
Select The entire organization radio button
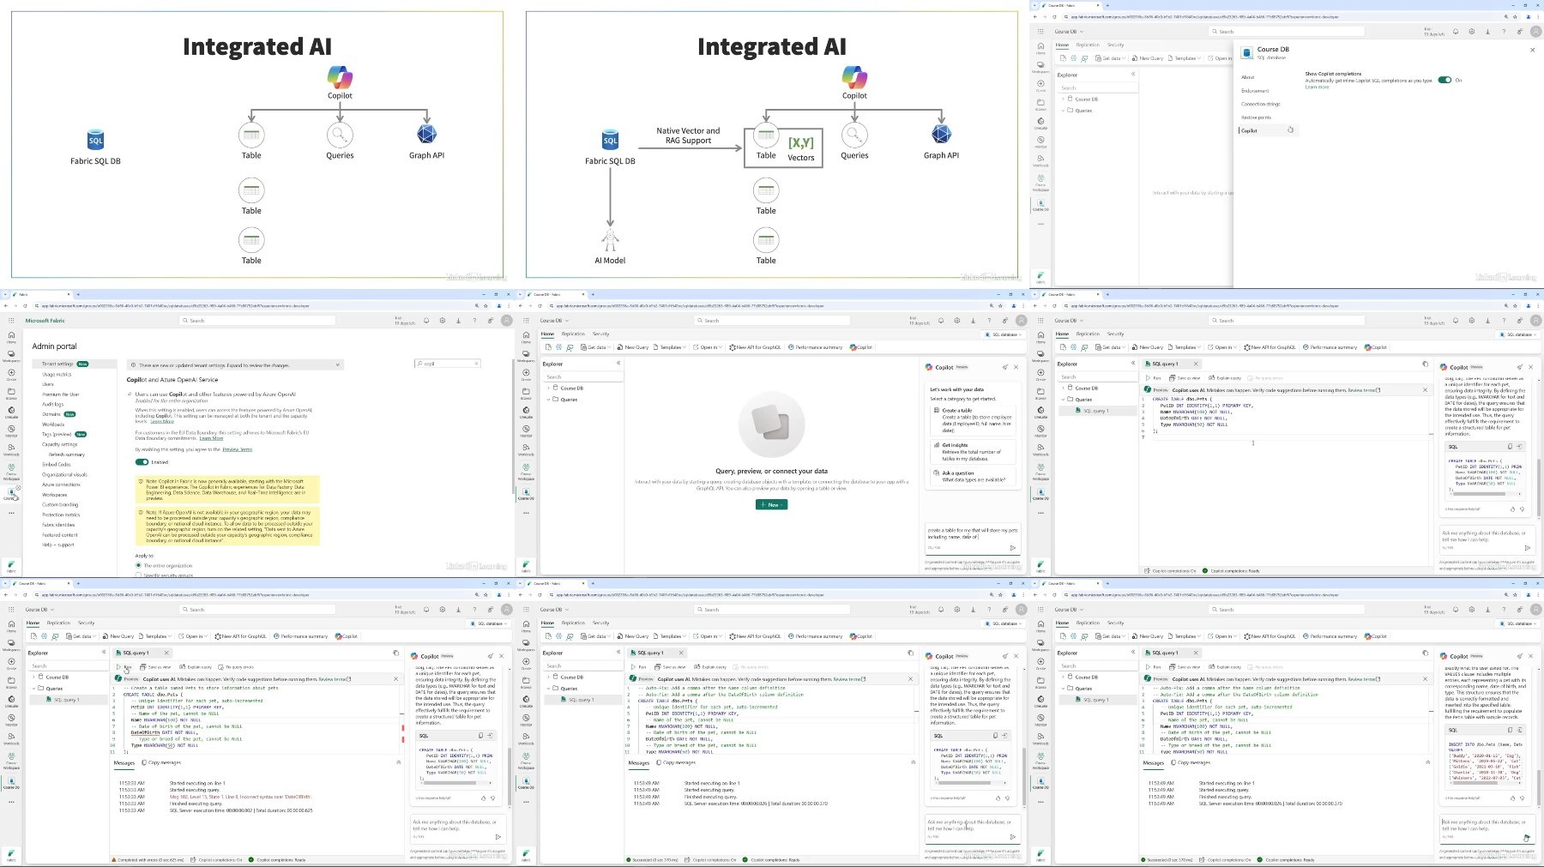tap(138, 566)
